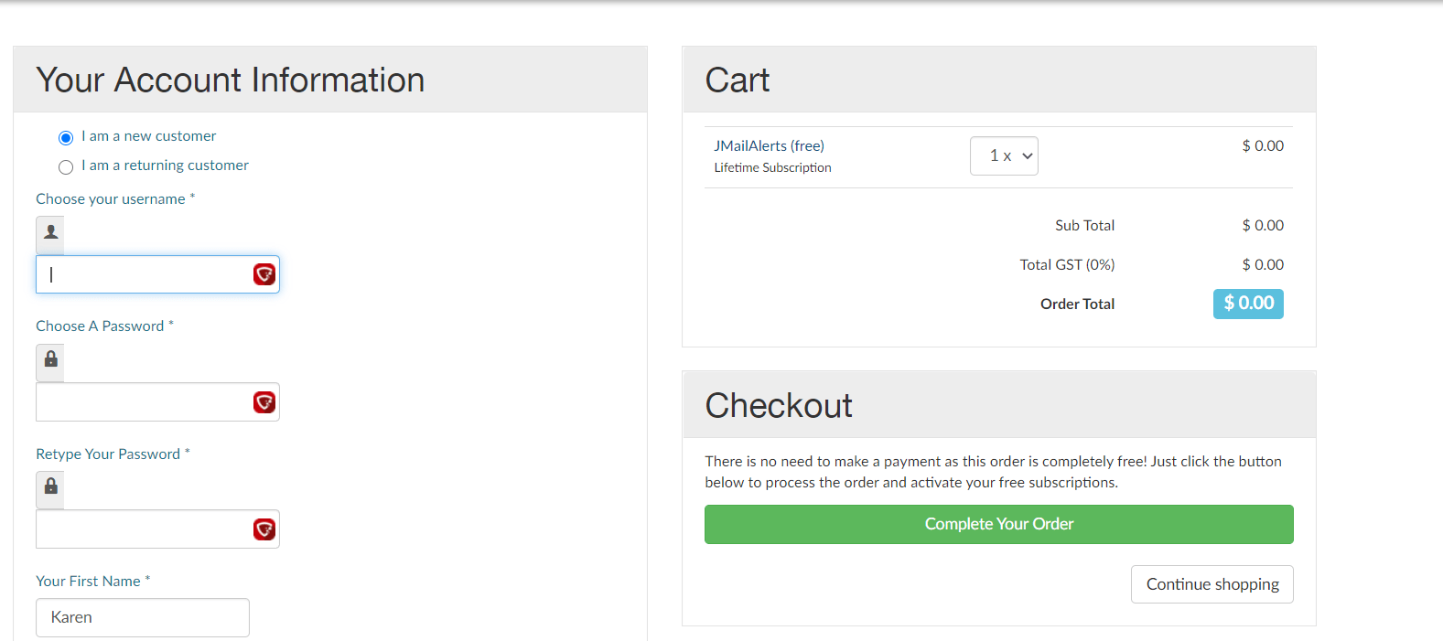Click the Order Total label
Viewport: 1443px width, 641px height.
pos(1077,304)
